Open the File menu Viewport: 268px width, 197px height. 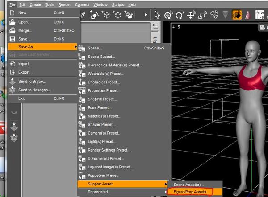click(12, 5)
